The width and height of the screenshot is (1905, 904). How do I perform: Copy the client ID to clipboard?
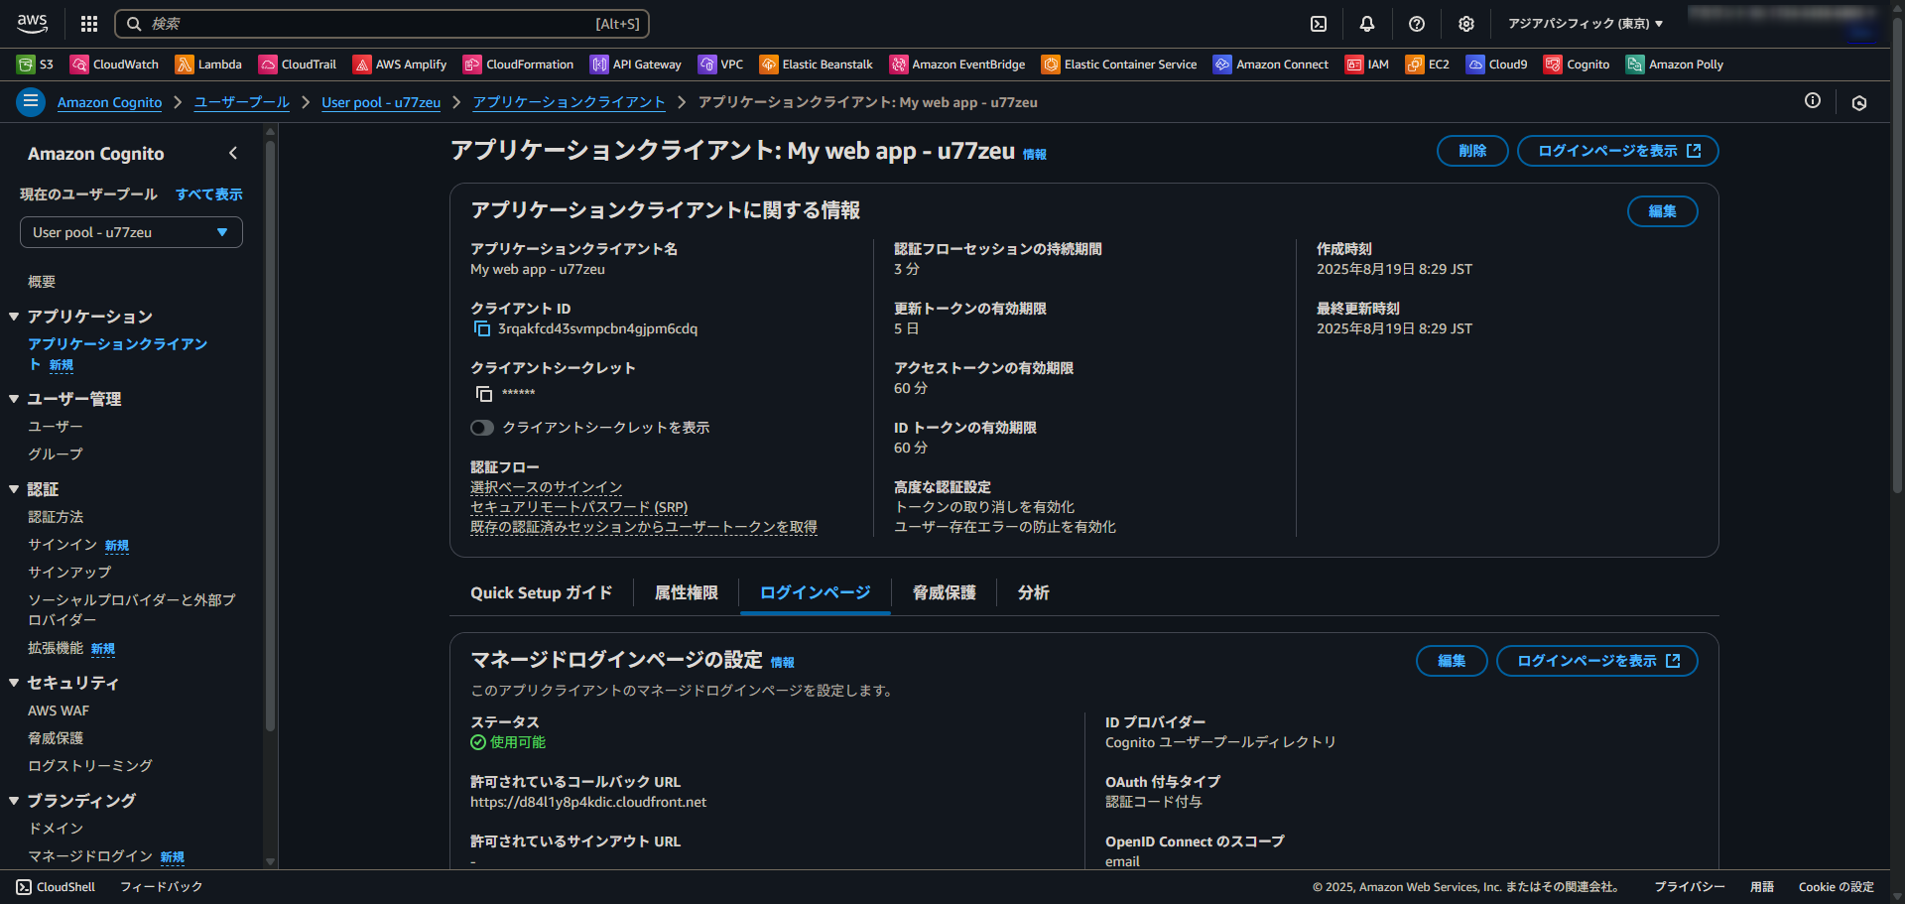(x=482, y=328)
